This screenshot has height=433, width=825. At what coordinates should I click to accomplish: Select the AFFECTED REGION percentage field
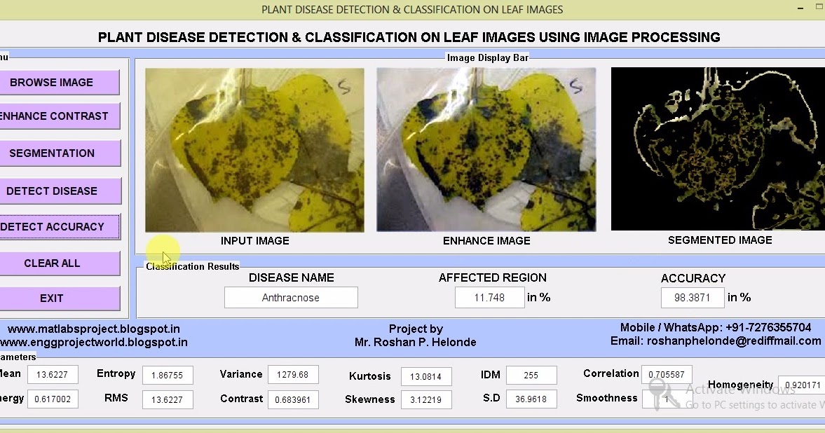pos(489,297)
